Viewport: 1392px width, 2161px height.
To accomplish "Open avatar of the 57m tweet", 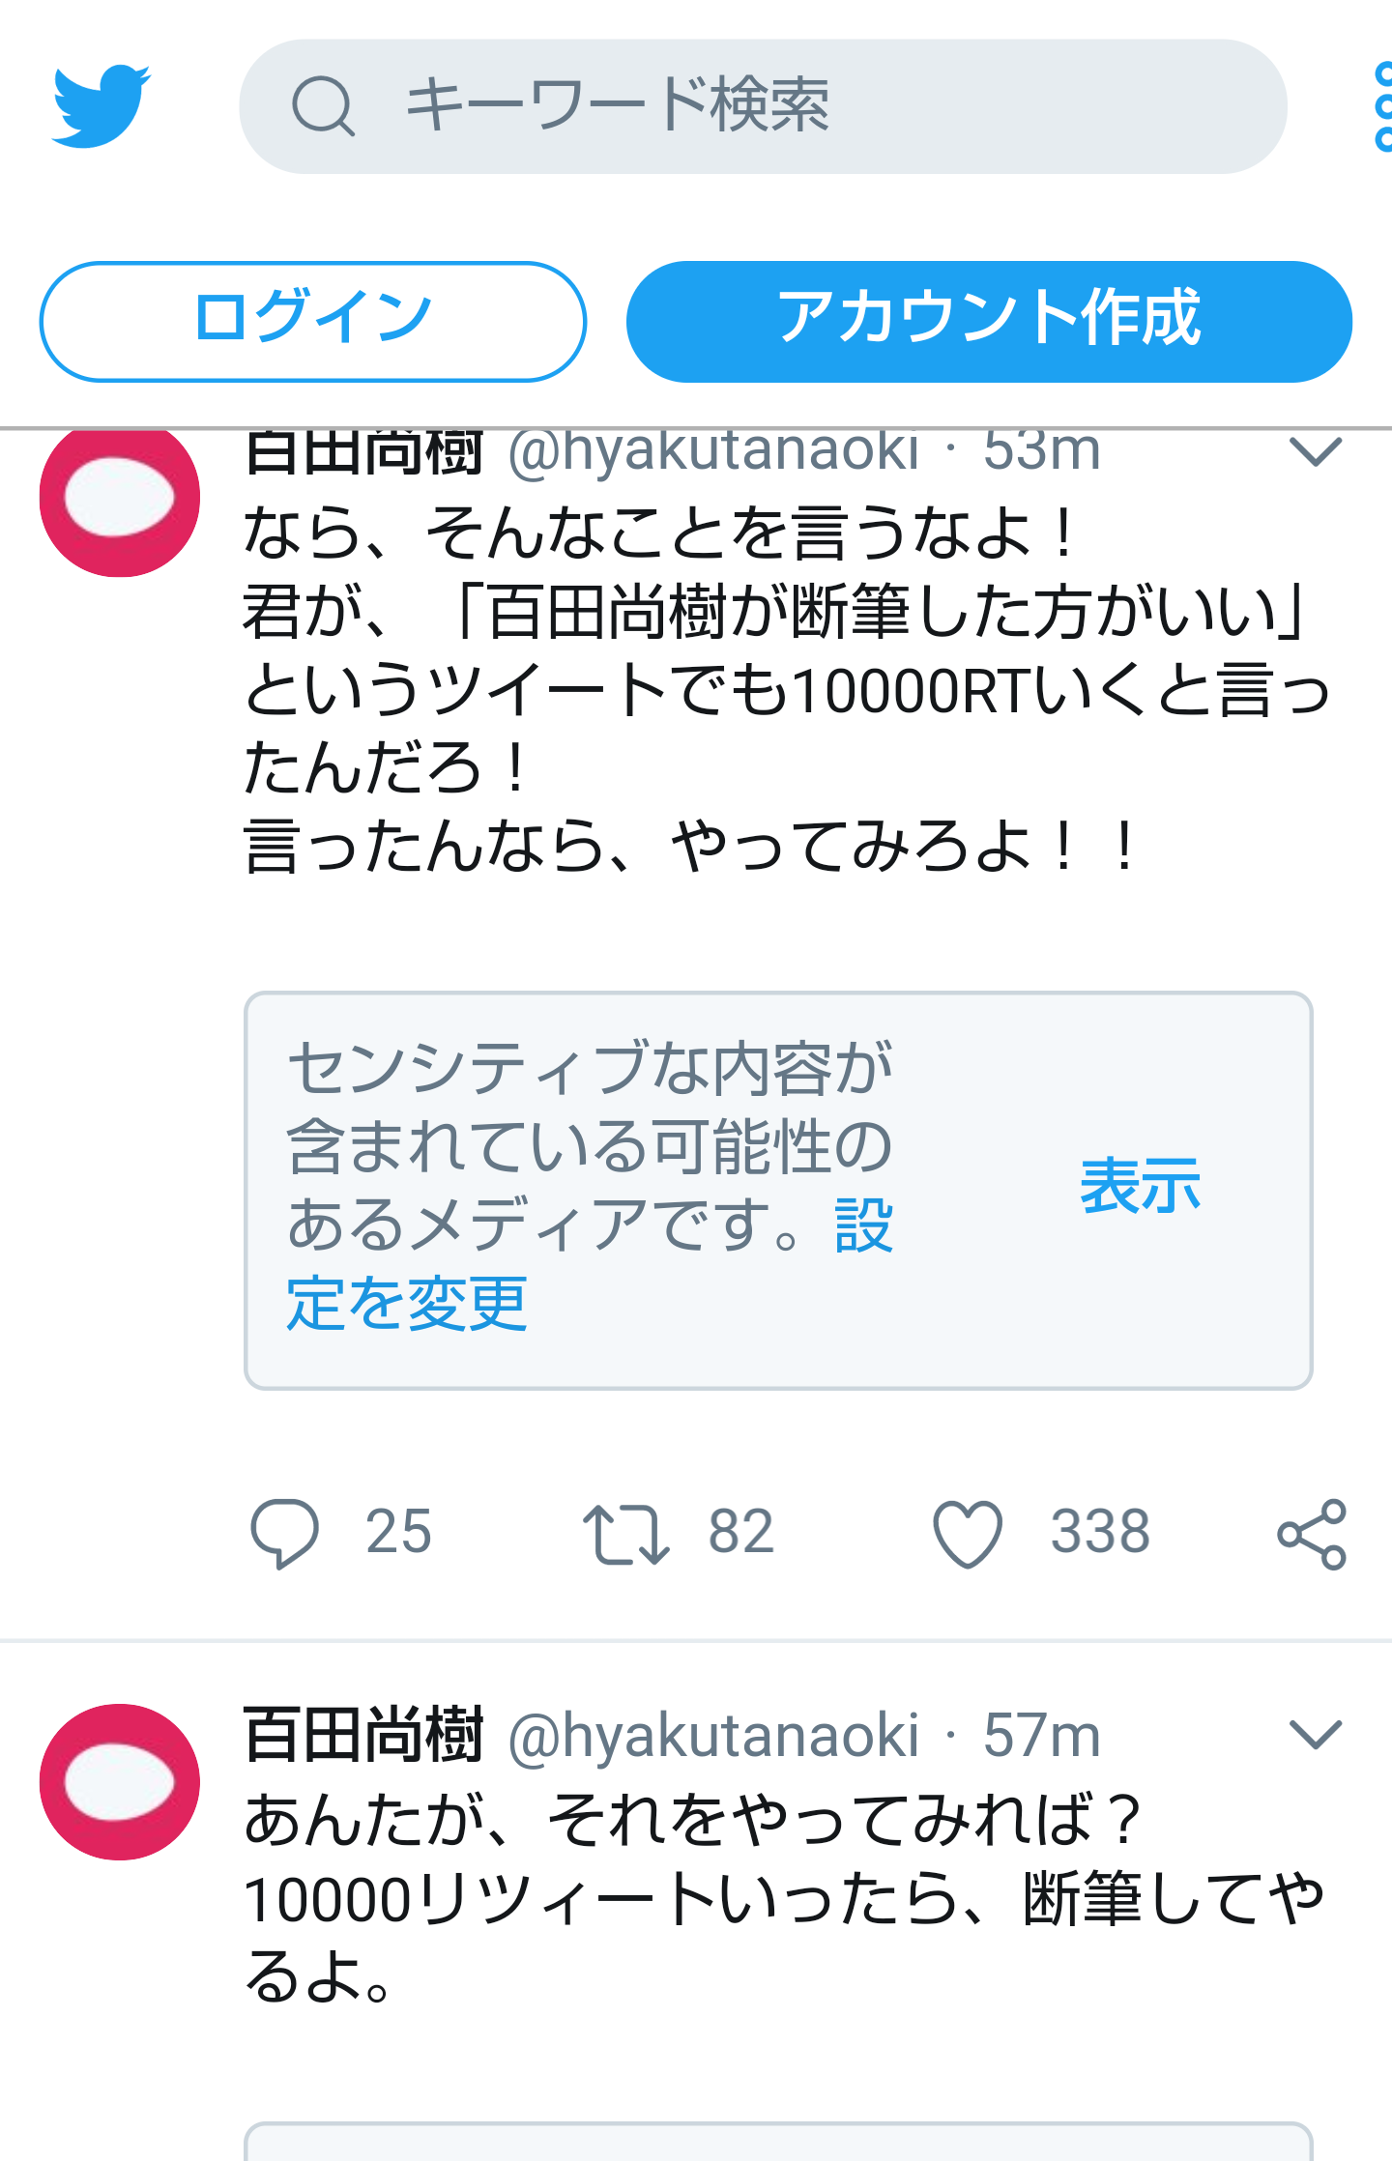I will (120, 1781).
